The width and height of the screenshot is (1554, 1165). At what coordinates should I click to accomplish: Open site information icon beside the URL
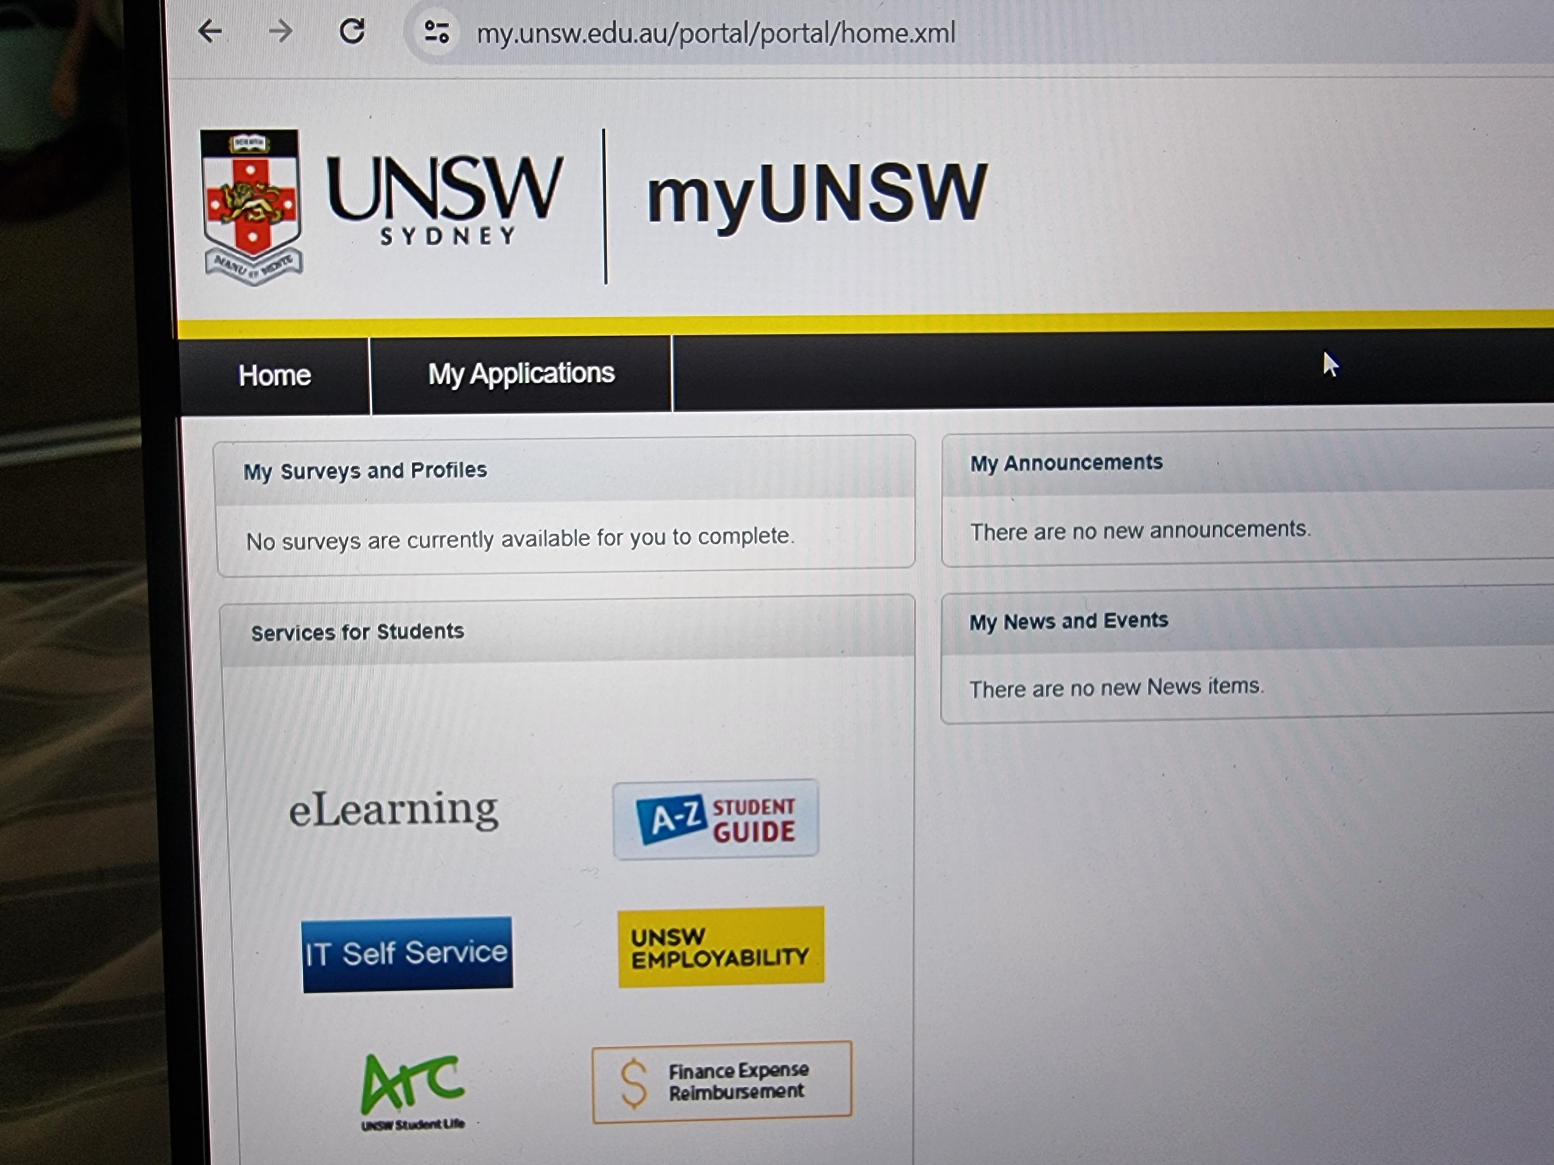pyautogui.click(x=436, y=31)
